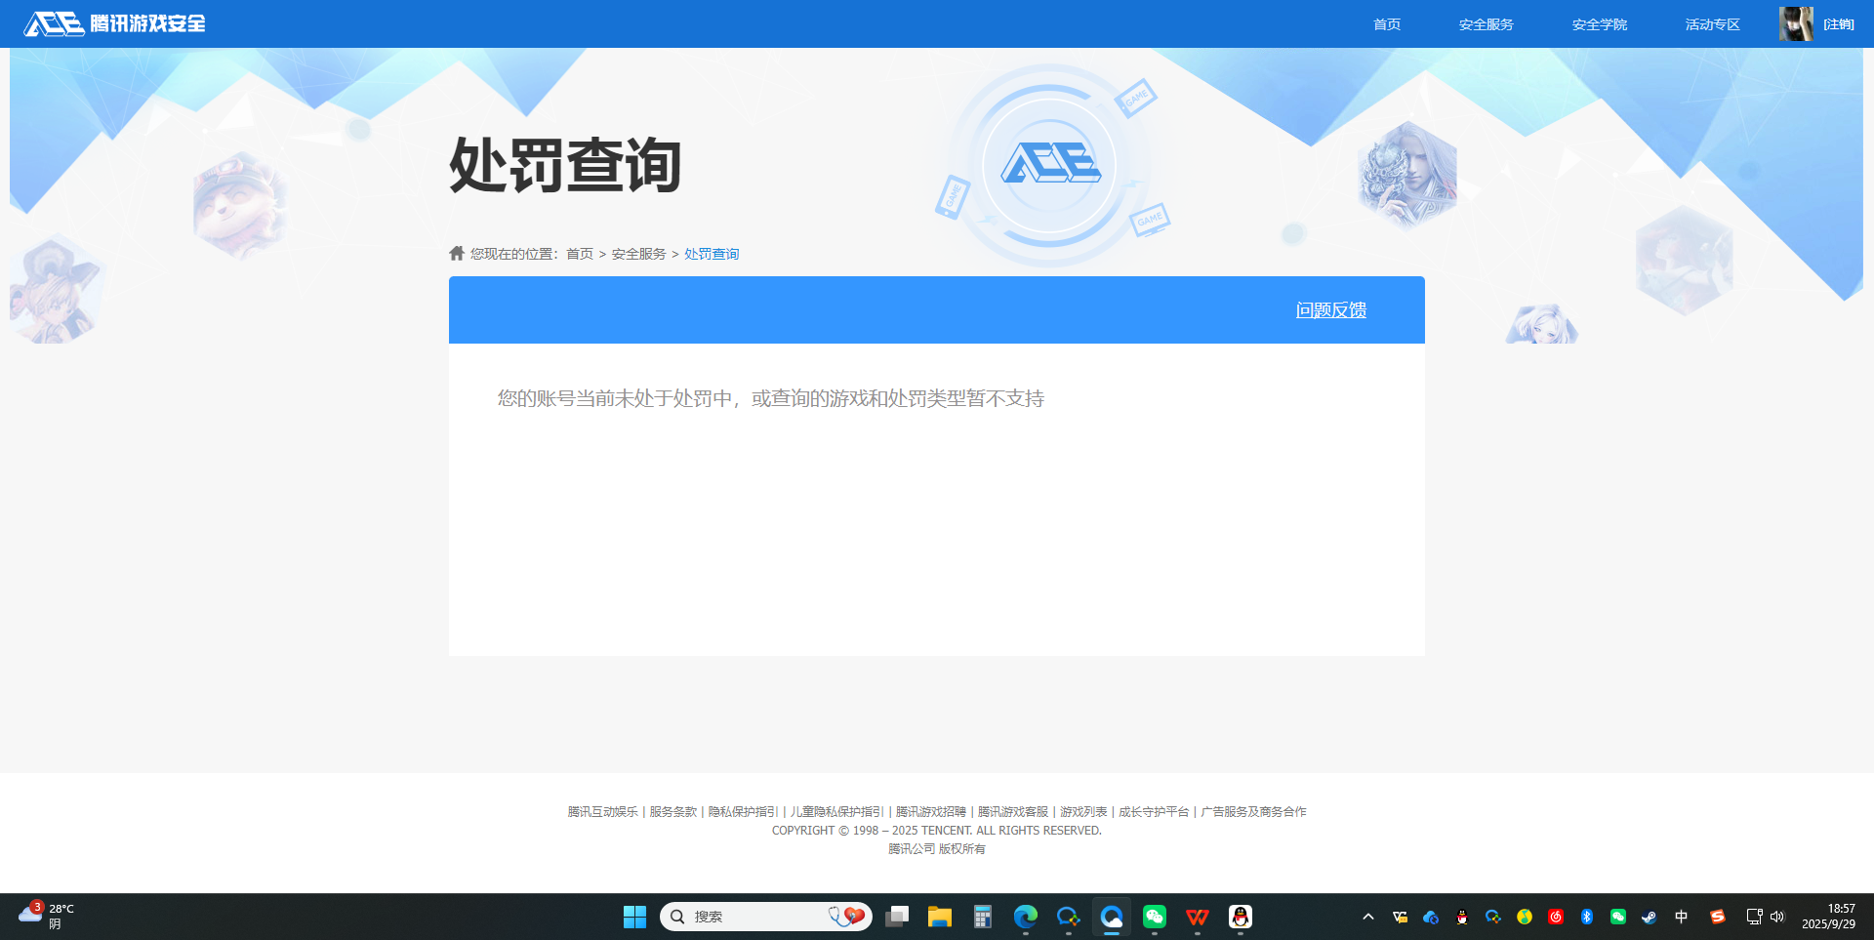Expand hidden system tray icons

(x=1366, y=917)
